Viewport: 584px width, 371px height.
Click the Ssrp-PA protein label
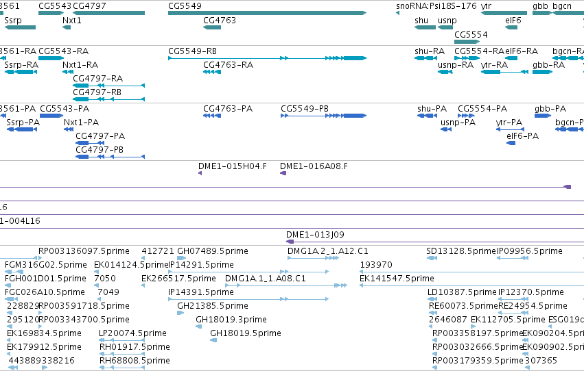(x=23, y=122)
